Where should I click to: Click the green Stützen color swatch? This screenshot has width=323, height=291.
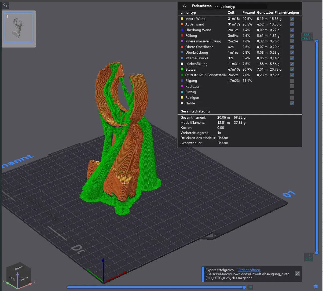[182, 70]
